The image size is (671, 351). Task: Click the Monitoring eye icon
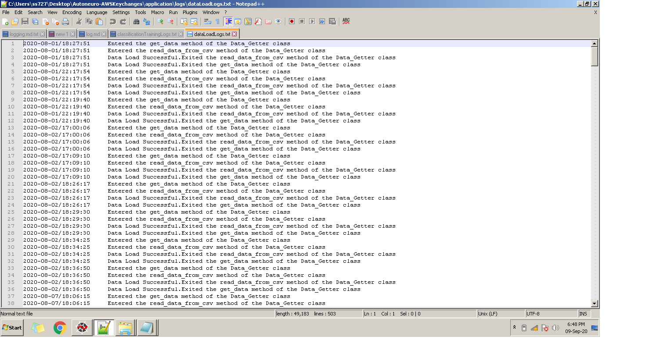tap(278, 21)
